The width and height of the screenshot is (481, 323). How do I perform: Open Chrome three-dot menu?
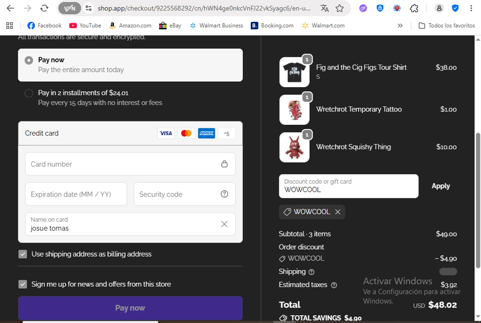[471, 8]
